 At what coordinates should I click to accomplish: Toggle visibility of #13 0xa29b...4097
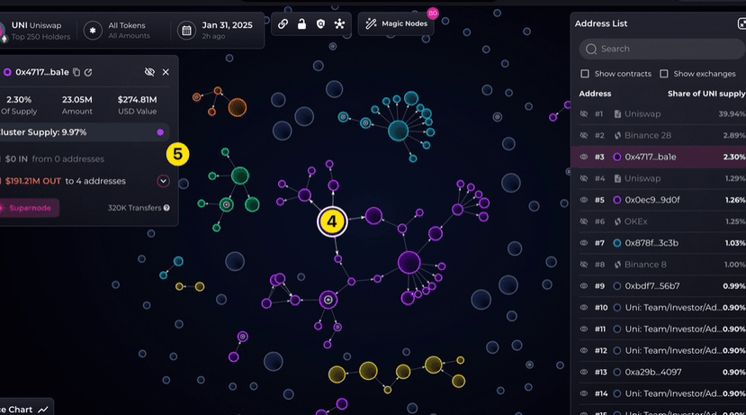pos(584,372)
